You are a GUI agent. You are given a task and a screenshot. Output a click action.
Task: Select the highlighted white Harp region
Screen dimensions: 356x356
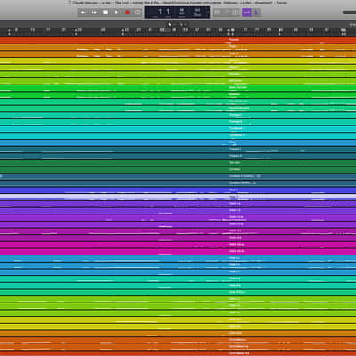[178, 197]
